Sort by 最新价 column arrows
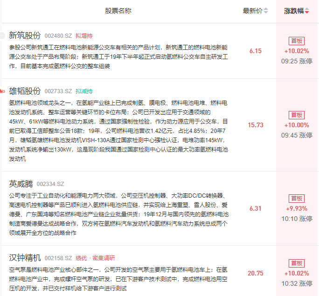 pyautogui.click(x=266, y=11)
